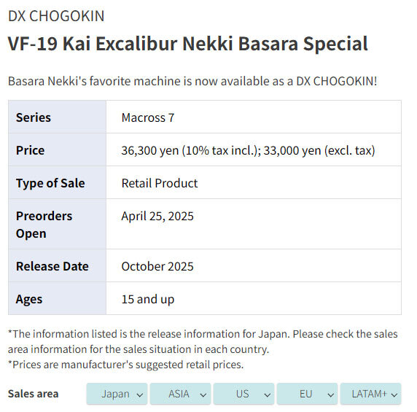Show EU sales area details

tap(307, 394)
